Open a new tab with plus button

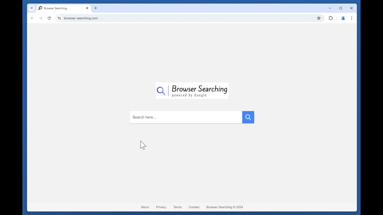click(96, 8)
